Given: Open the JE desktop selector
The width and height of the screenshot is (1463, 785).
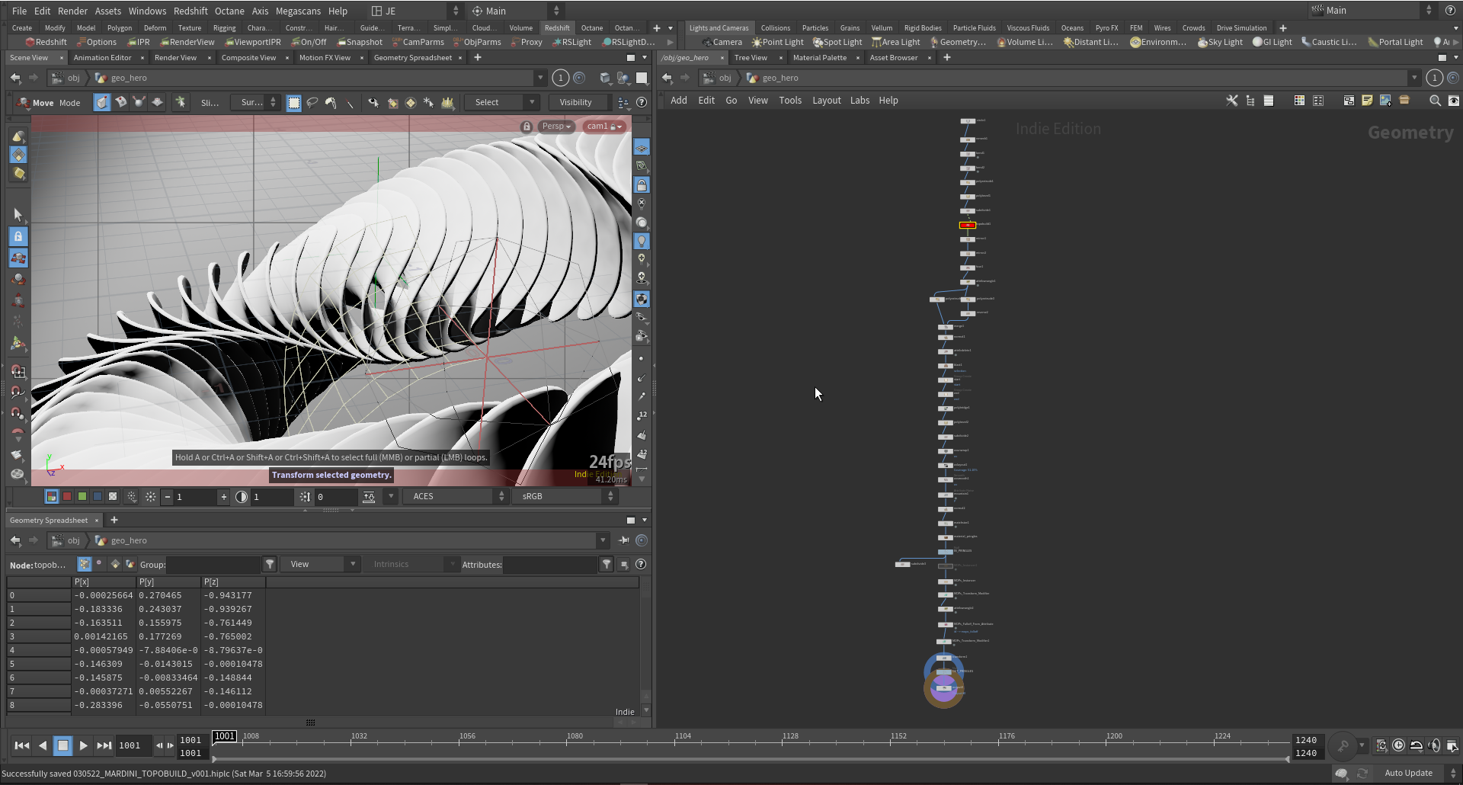Looking at the screenshot, I should coord(415,11).
